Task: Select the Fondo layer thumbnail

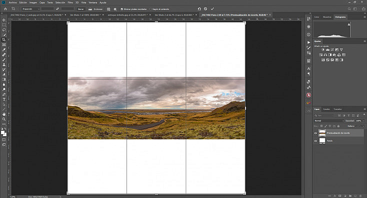Action: pyautogui.click(x=322, y=141)
